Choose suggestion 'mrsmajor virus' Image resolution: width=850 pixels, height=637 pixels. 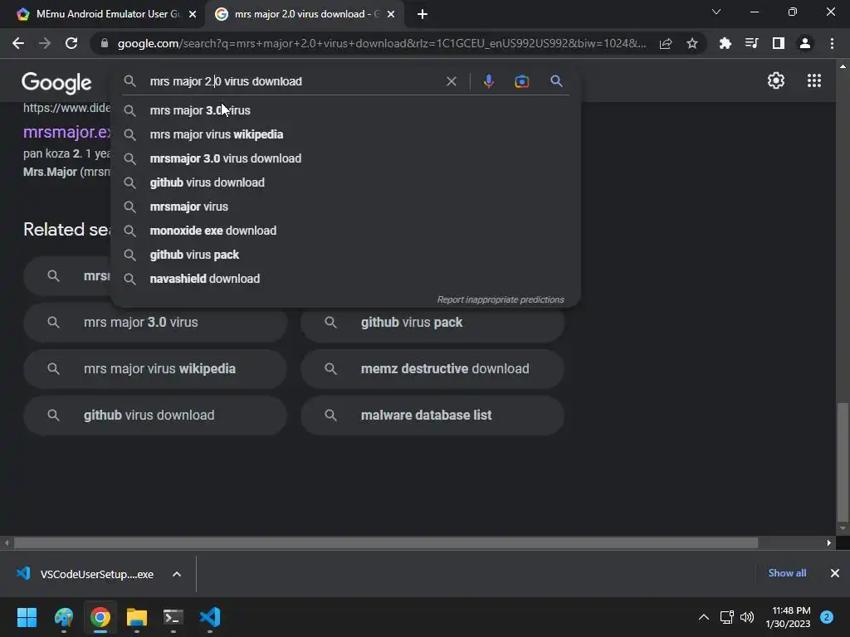pyautogui.click(x=345, y=207)
